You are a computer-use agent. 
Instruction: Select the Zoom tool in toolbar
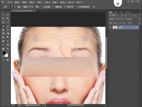pyautogui.click(x=8, y=49)
